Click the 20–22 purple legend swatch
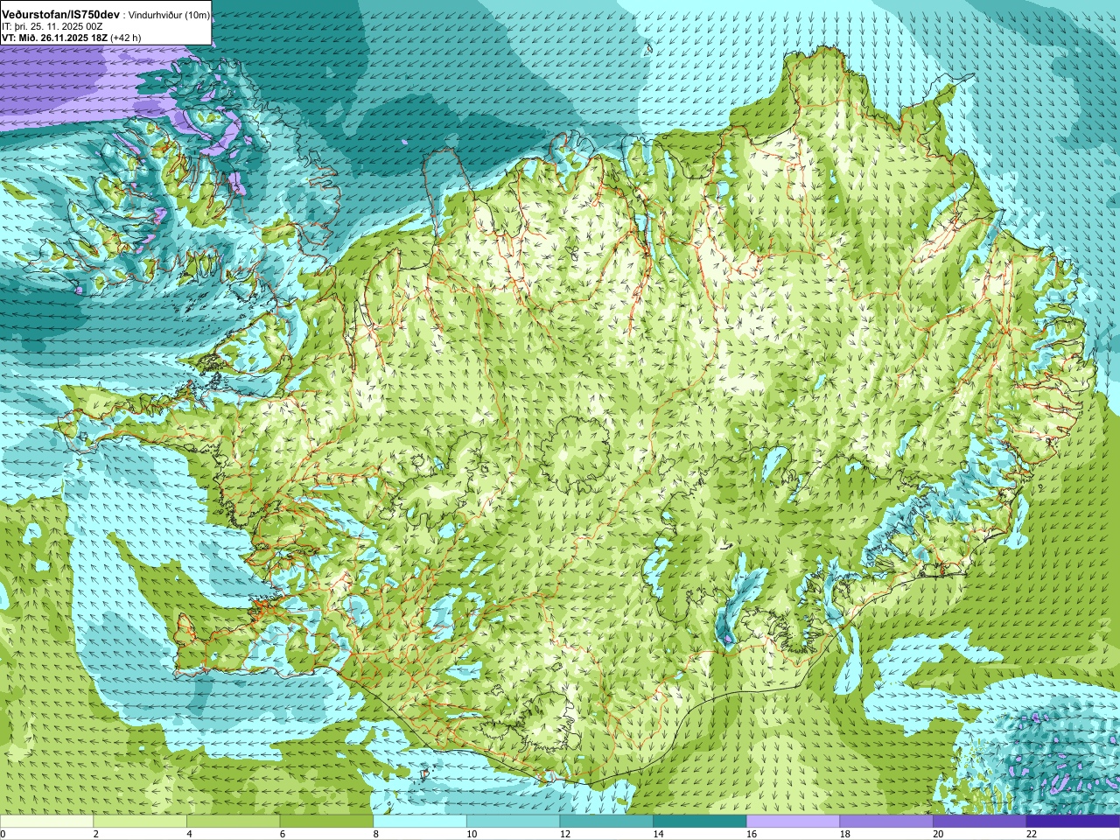 pos(980,822)
